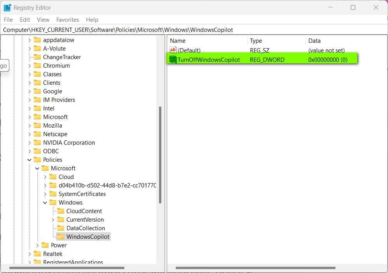Click the NVIDIA Corporation folder icon
The image size is (388, 273).
click(37, 142)
